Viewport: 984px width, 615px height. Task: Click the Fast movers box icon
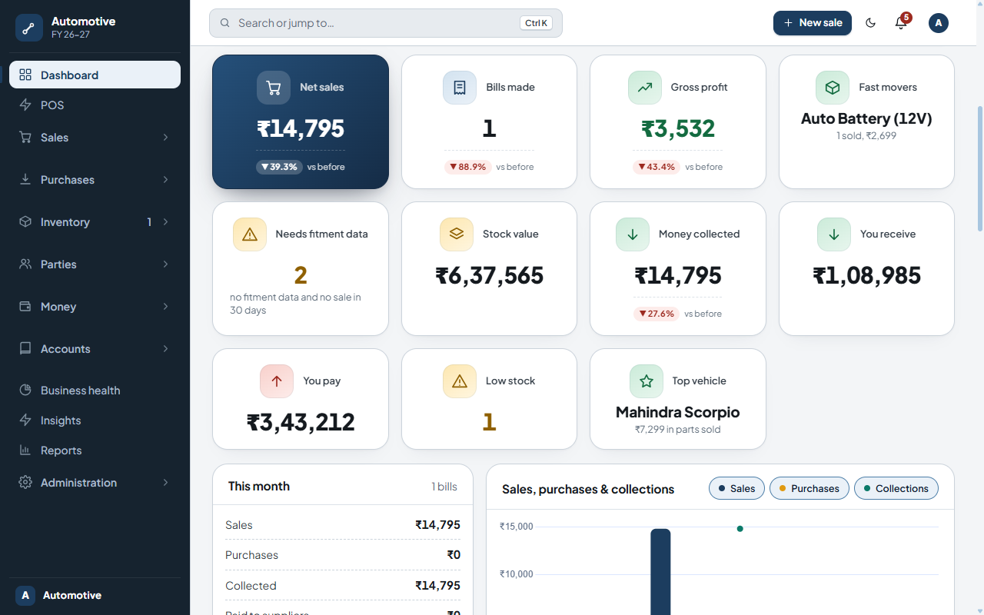833,88
